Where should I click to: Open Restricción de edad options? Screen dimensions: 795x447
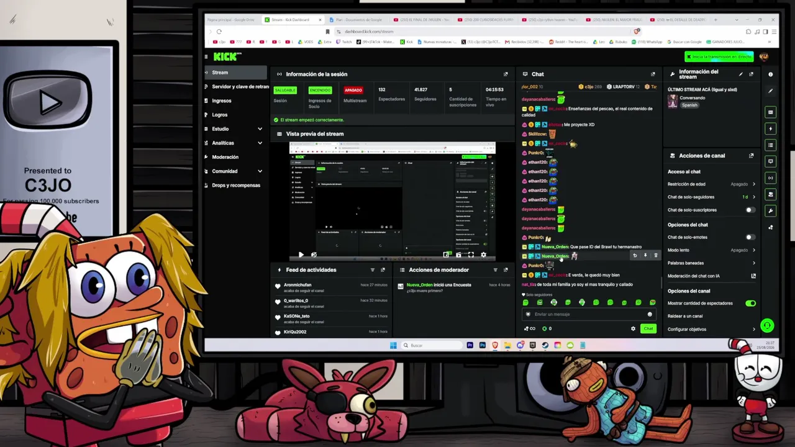(712, 184)
